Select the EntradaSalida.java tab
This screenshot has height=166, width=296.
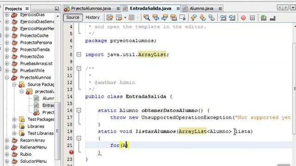(150, 8)
